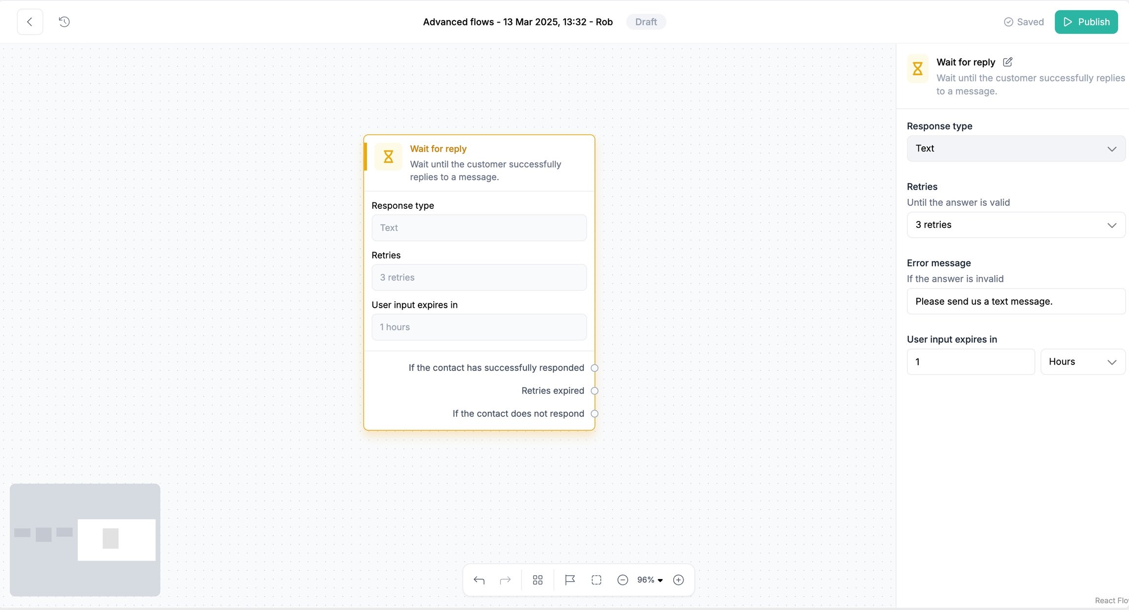
Task: Click the back arrow button
Action: pyautogui.click(x=30, y=22)
